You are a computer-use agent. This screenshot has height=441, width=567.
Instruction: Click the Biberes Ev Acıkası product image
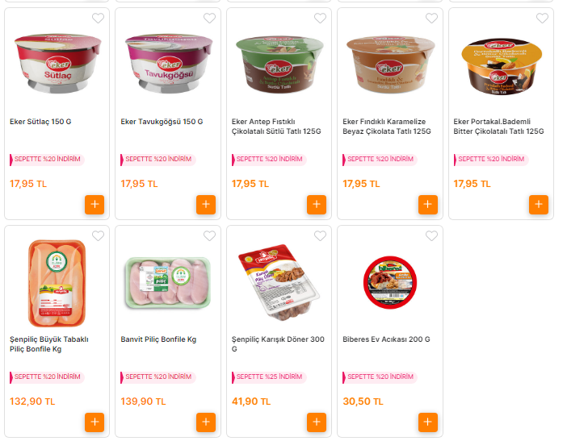[390, 282]
